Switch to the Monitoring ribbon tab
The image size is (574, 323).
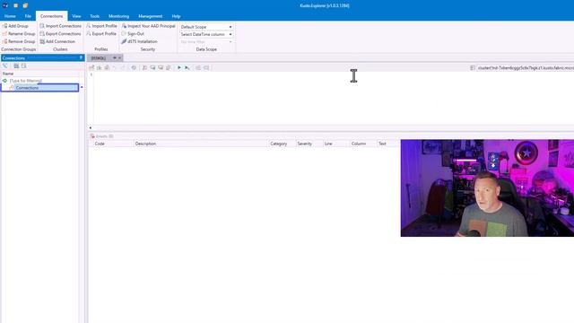point(118,16)
